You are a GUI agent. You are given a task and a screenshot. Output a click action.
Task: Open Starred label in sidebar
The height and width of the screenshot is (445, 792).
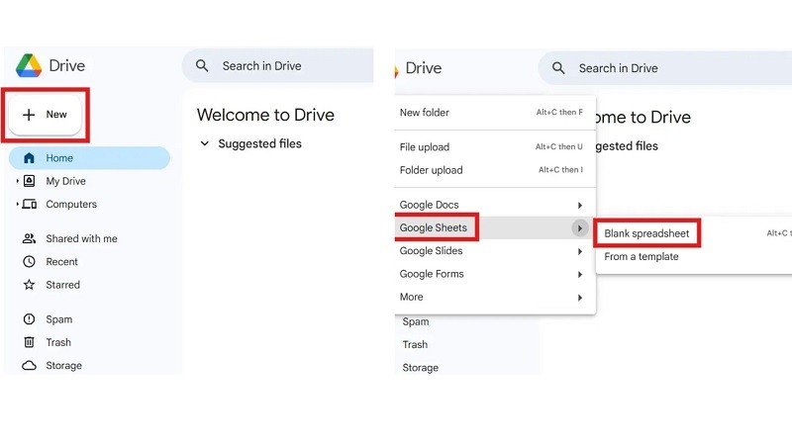tap(62, 285)
